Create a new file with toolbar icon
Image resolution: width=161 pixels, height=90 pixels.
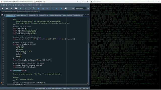2,8
